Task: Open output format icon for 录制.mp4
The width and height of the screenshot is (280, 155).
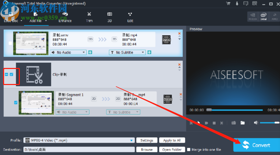Action: click(x=166, y=40)
